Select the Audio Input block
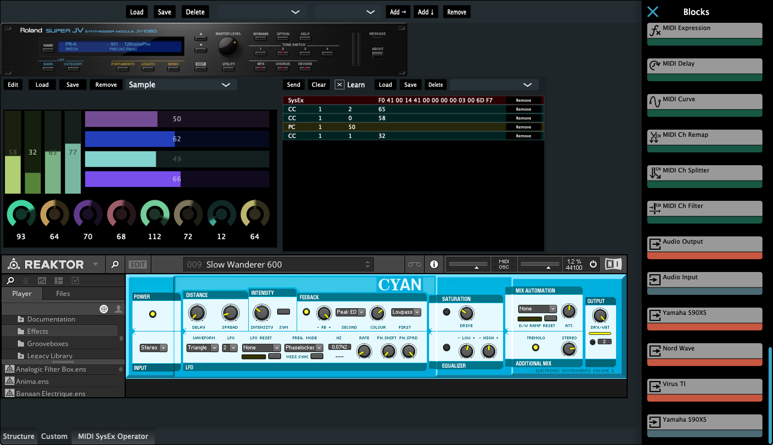 705,283
